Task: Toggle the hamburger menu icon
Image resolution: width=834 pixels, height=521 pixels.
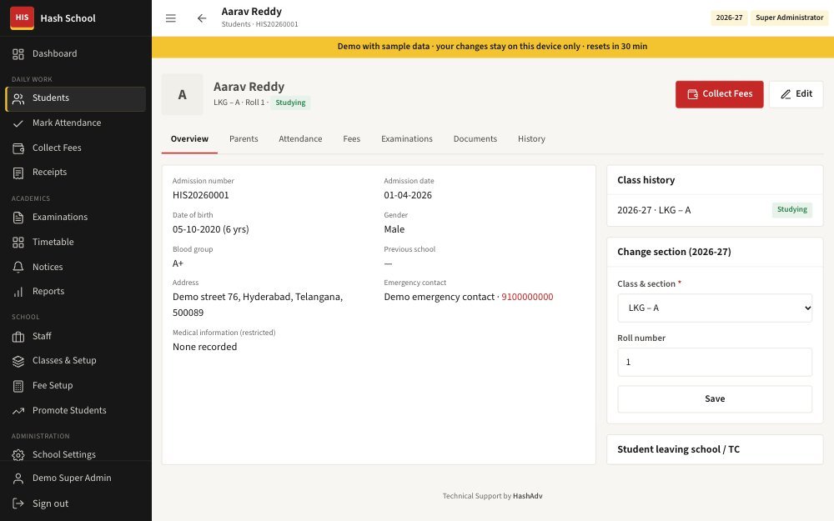Action: point(171,18)
